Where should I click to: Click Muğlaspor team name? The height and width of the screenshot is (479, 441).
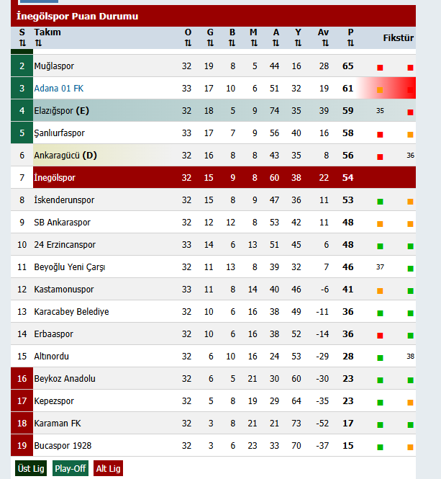coord(54,66)
